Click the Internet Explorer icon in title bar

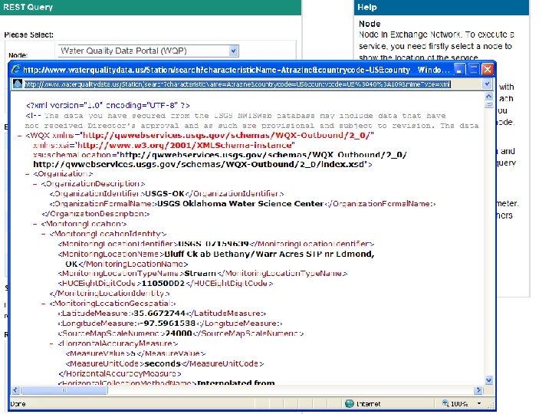(15, 69)
